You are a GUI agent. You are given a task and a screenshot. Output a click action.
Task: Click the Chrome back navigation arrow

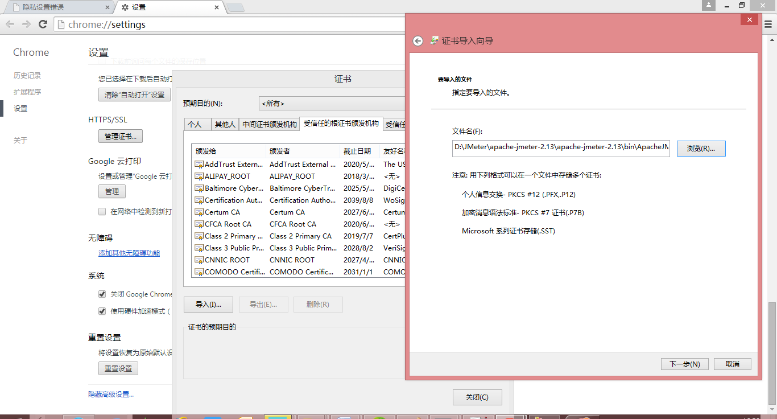(x=10, y=24)
